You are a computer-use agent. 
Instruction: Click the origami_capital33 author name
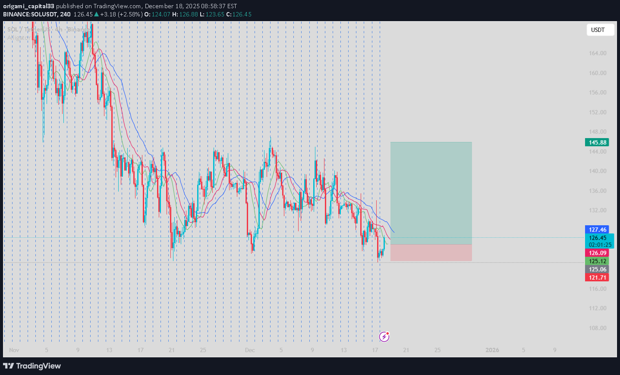(29, 6)
